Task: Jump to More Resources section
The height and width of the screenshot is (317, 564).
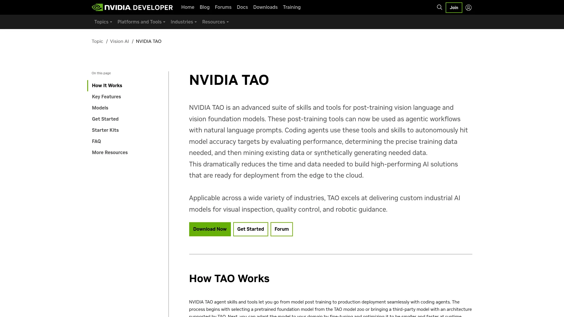Action: 110,153
